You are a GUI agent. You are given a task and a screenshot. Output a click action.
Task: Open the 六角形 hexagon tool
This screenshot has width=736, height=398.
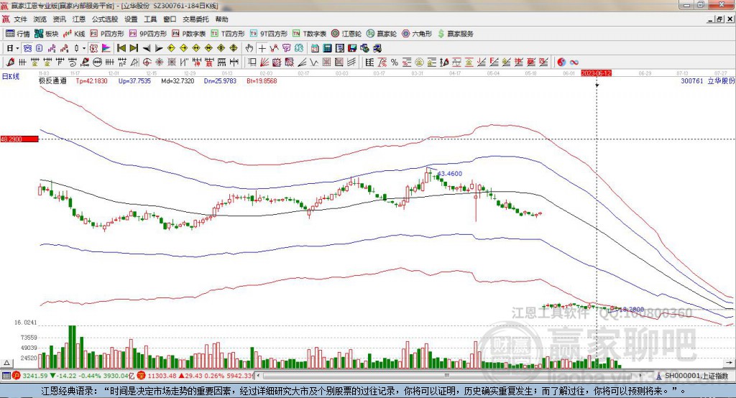pos(418,34)
